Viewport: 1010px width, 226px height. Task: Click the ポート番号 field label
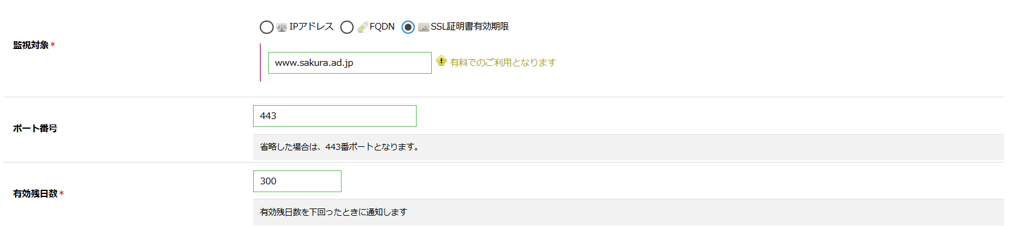tap(35, 128)
